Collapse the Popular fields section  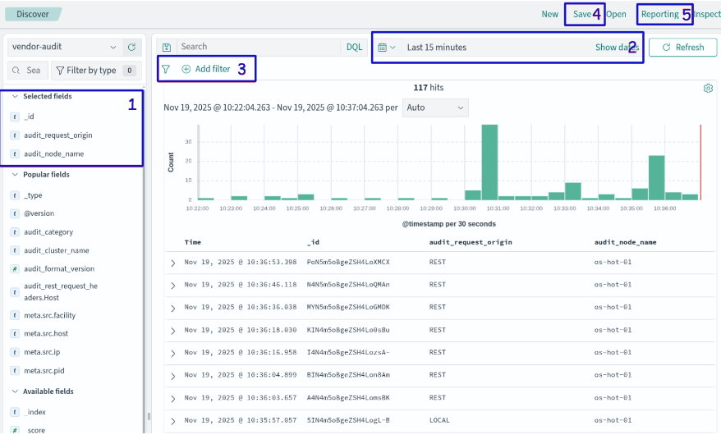(x=15, y=175)
